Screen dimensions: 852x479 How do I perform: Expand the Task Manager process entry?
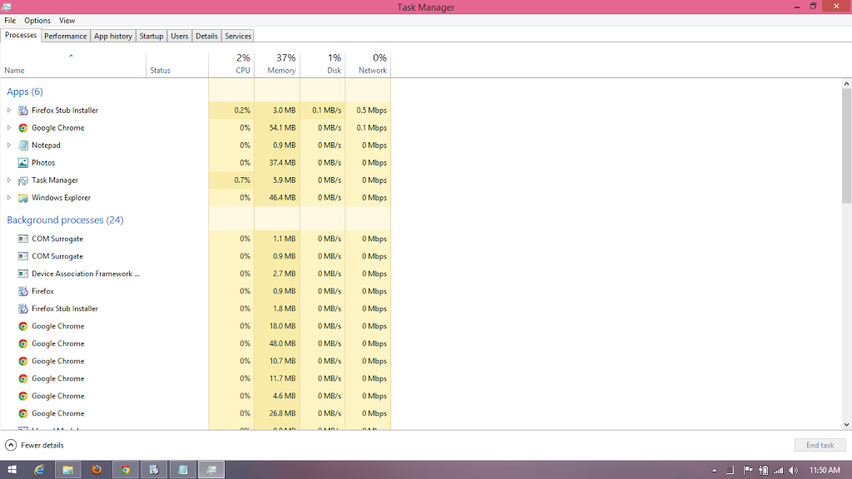point(9,180)
